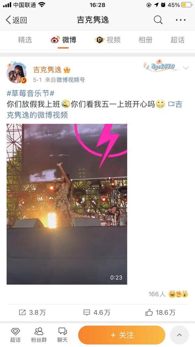Open the #草莓音乐节# hashtag link
The height and width of the screenshot is (347, 195).
coord(30,93)
